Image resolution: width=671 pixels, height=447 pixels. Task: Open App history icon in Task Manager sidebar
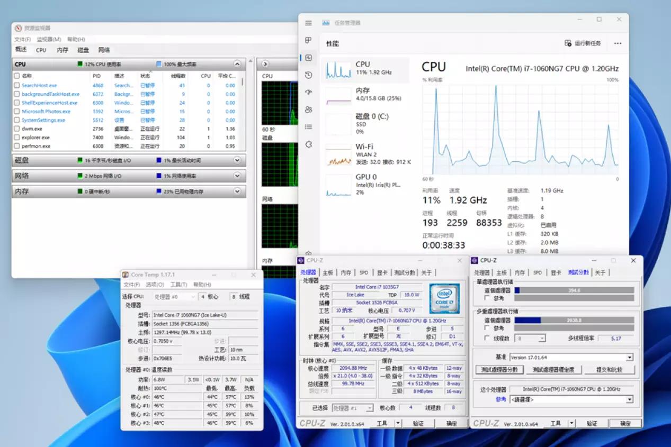click(308, 75)
